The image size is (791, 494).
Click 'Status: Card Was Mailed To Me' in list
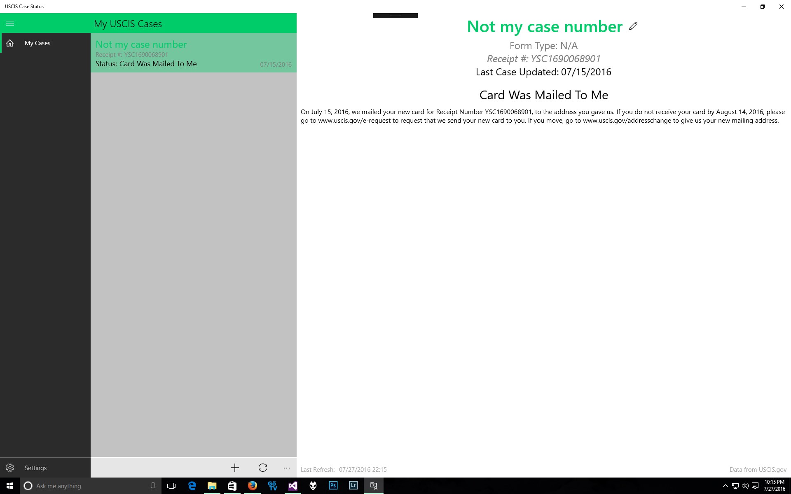click(146, 64)
